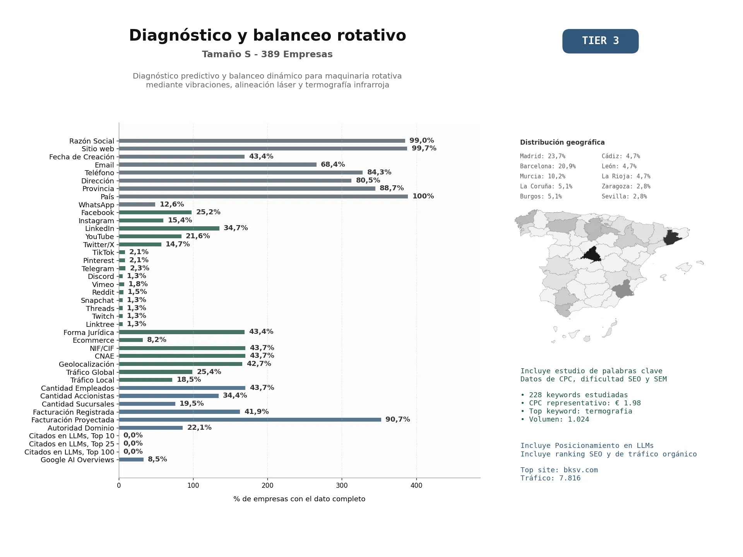Click the 'Sevilla: 2,8%' entry
Viewport: 743px width, 557px height.
click(624, 196)
